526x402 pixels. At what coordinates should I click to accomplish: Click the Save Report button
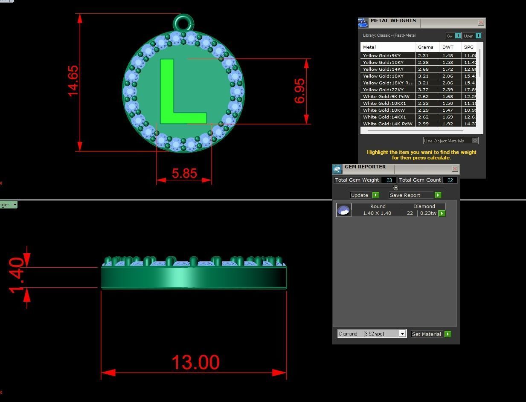pyautogui.click(x=411, y=195)
